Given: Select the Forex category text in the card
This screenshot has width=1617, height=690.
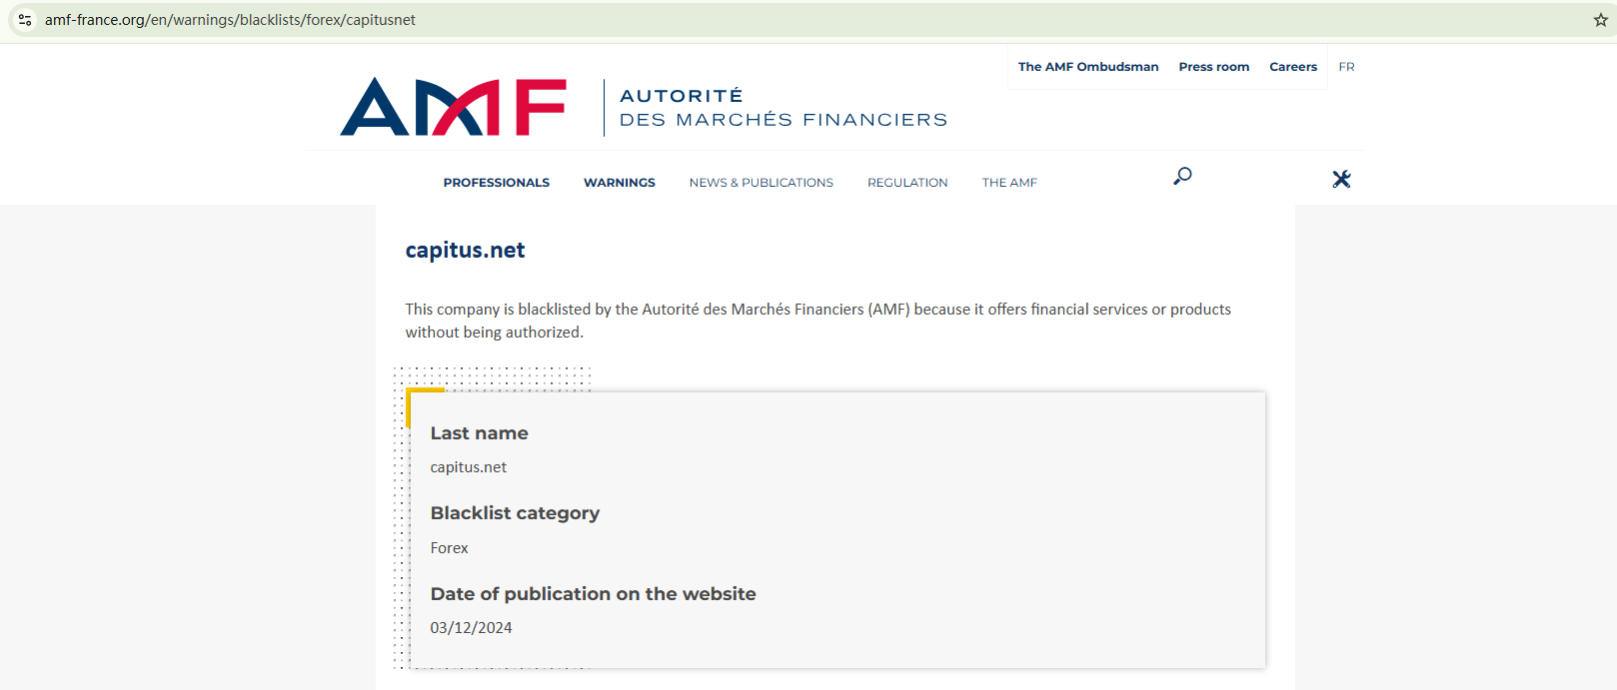Looking at the screenshot, I should pos(449,547).
